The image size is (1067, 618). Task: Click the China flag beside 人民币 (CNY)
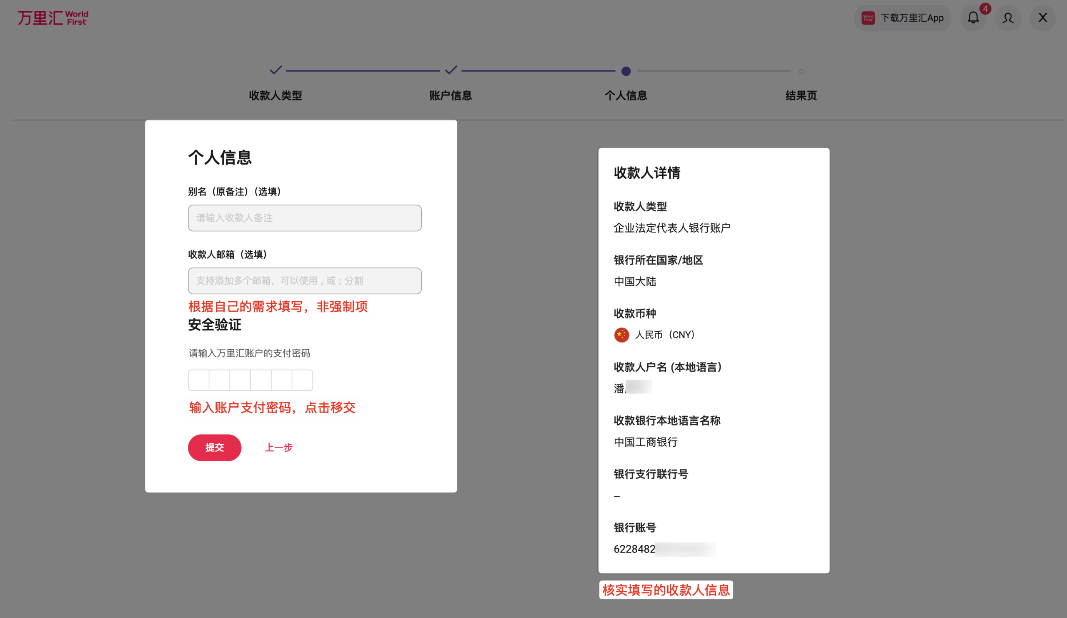621,334
